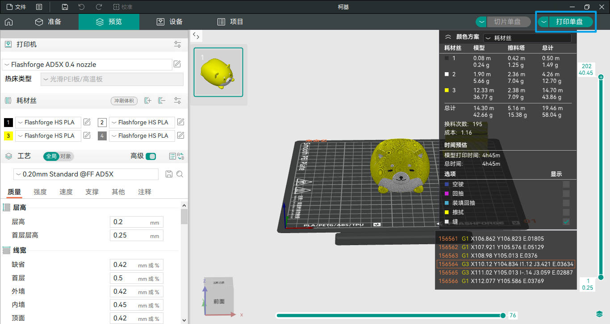Image resolution: width=610 pixels, height=324 pixels.
Task: Click yellow filament 3 color swatch
Action: 8,136
